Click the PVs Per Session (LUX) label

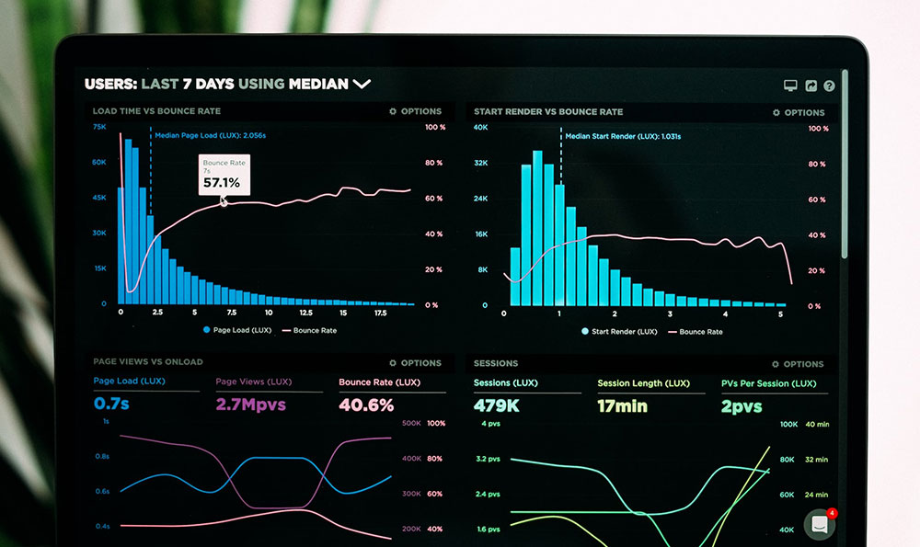click(x=768, y=383)
